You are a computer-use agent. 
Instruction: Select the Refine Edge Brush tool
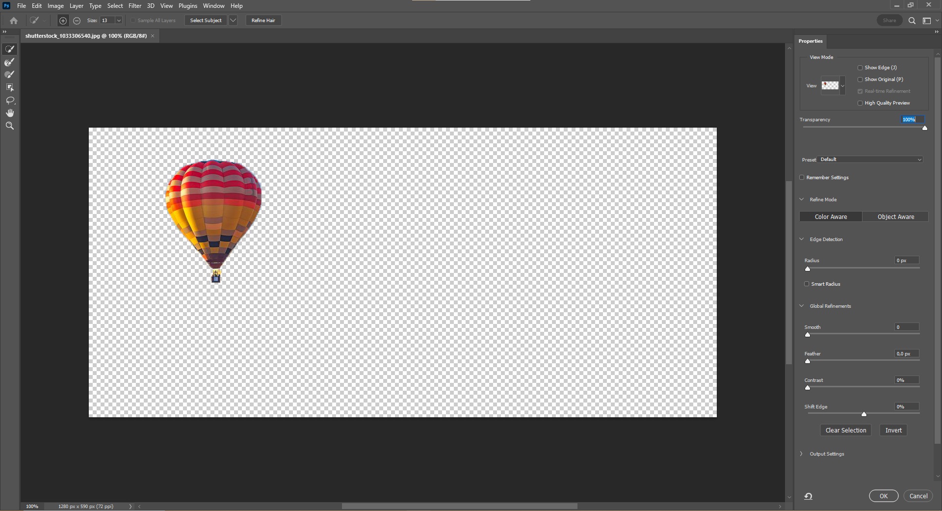point(10,62)
